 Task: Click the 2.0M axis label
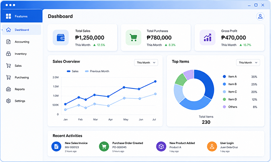(x=55, y=77)
